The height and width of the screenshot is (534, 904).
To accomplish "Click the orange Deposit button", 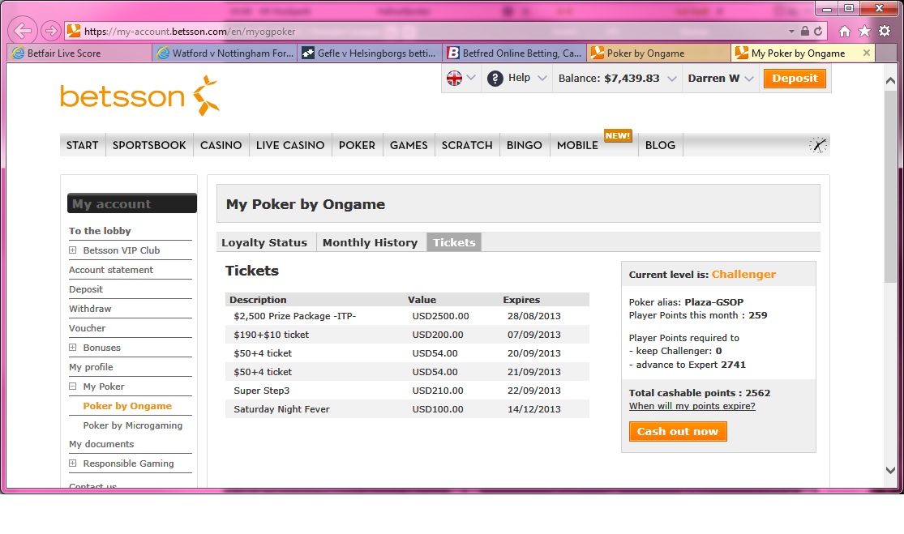I will [x=795, y=79].
